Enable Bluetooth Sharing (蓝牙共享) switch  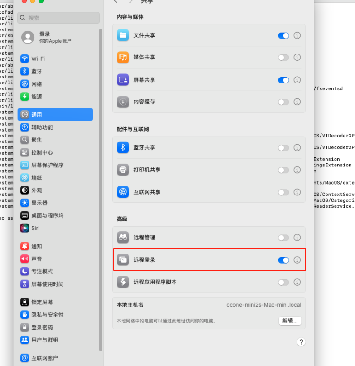283,148
